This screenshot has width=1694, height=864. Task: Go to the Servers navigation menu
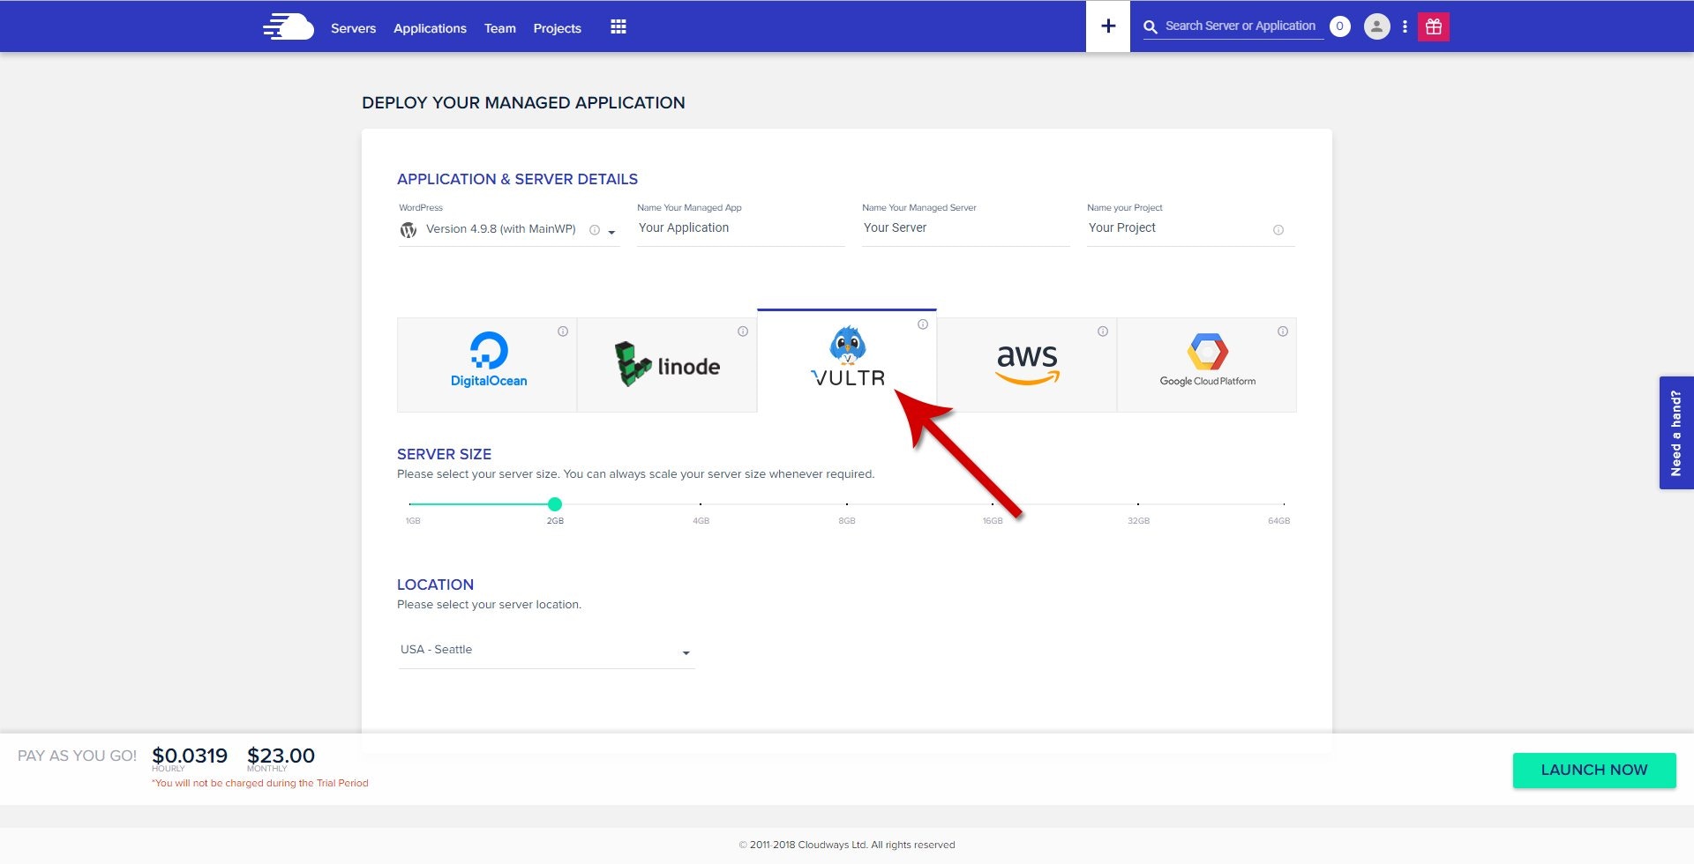click(353, 27)
